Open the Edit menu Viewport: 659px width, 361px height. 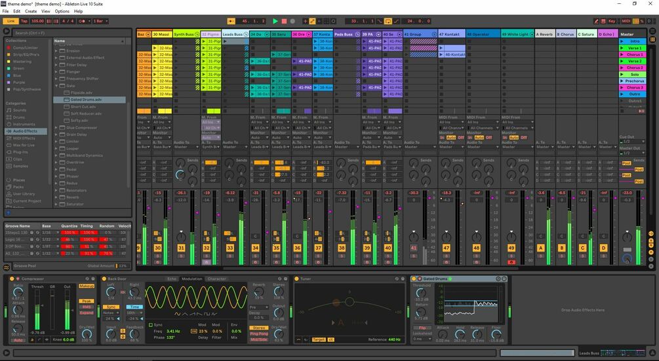17,11
